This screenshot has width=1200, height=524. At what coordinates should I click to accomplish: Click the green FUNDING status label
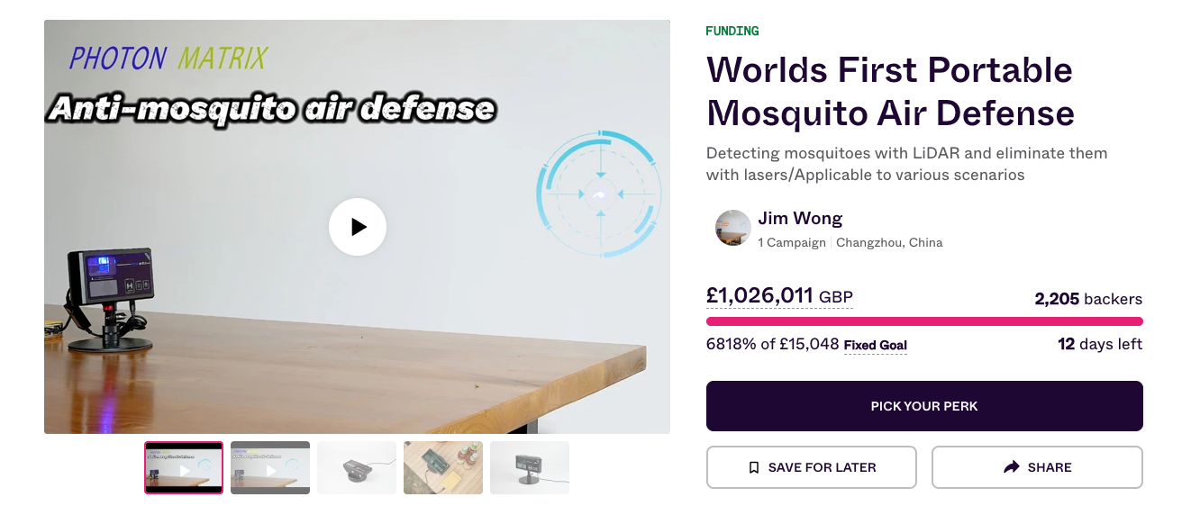pyautogui.click(x=732, y=32)
